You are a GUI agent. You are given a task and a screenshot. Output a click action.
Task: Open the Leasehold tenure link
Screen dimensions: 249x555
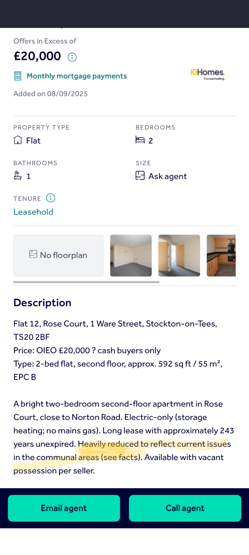click(33, 212)
